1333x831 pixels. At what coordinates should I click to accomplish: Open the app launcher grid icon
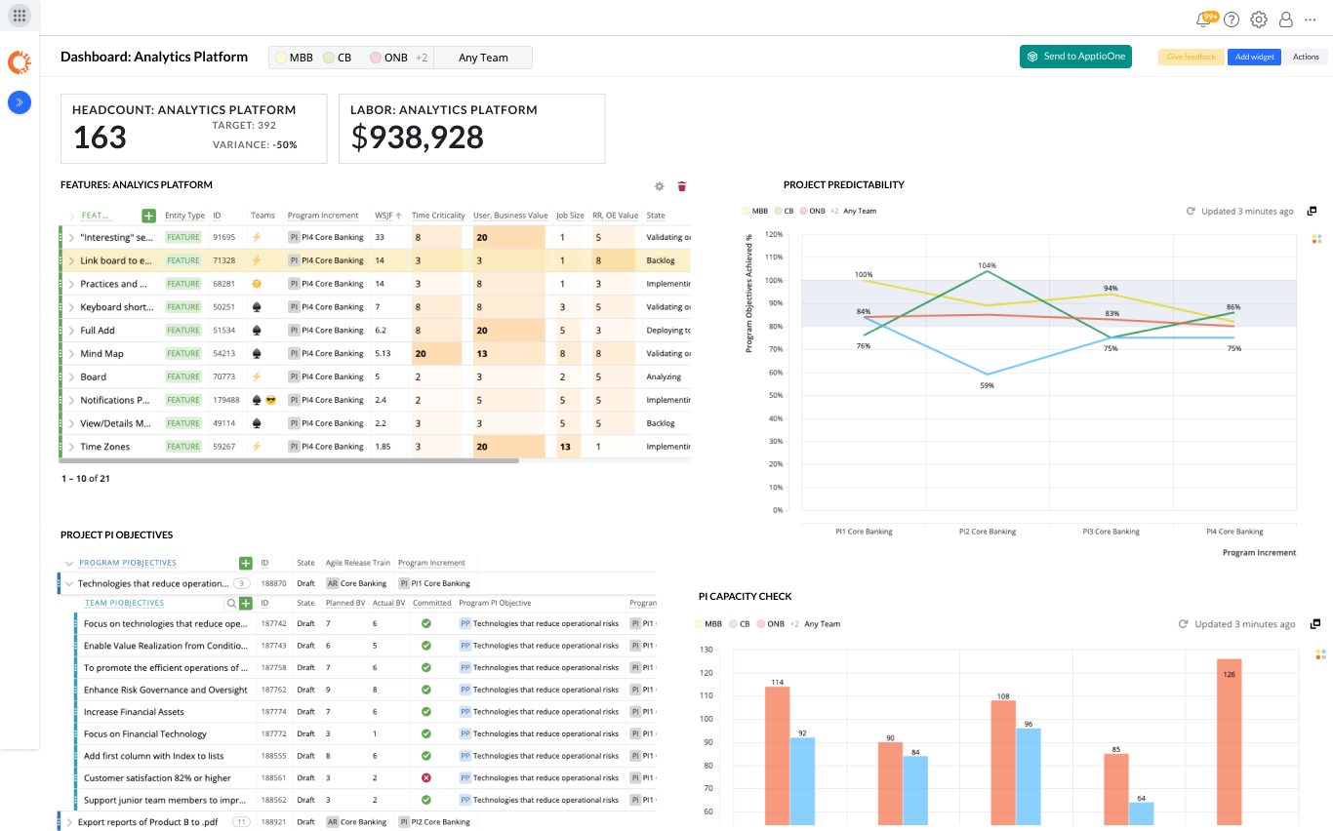click(20, 16)
